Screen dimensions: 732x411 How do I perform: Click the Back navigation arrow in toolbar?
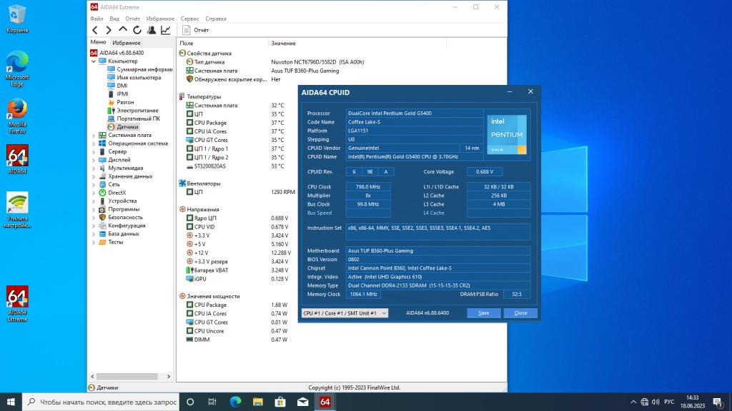[95, 30]
